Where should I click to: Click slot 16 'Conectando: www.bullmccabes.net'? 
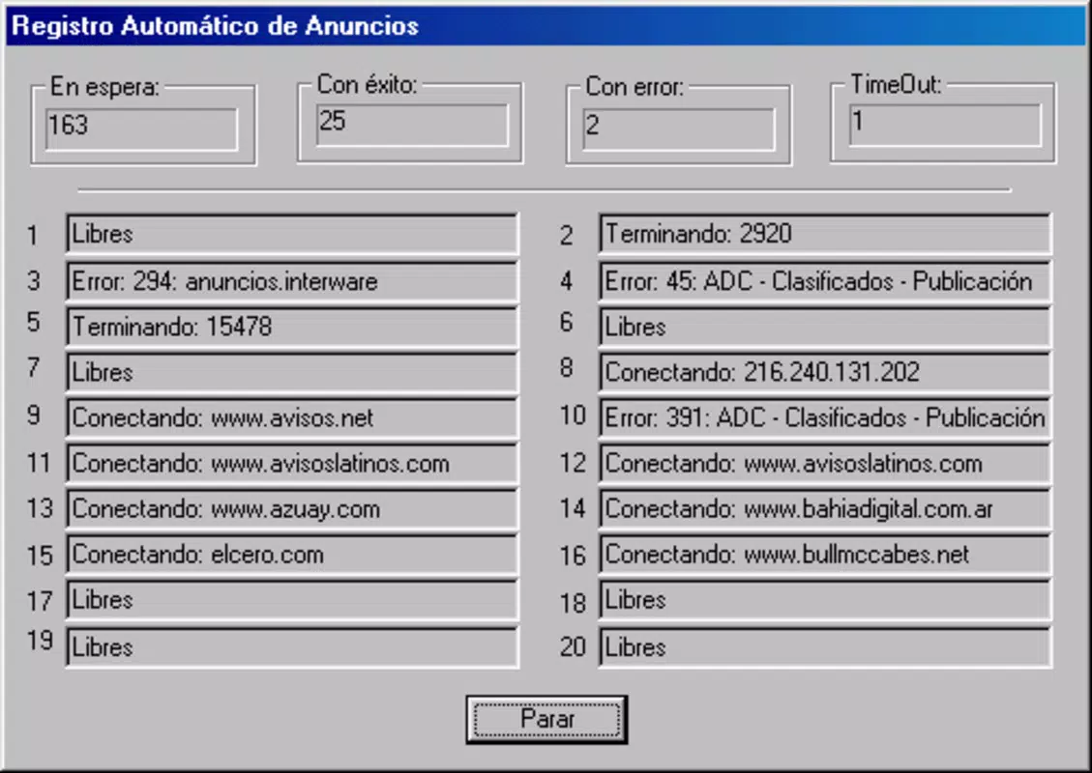pyautogui.click(x=825, y=555)
